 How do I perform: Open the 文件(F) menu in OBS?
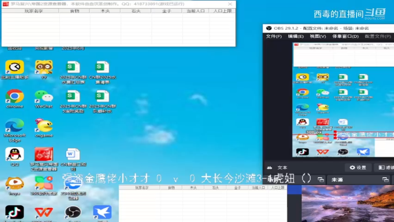pyautogui.click(x=274, y=36)
